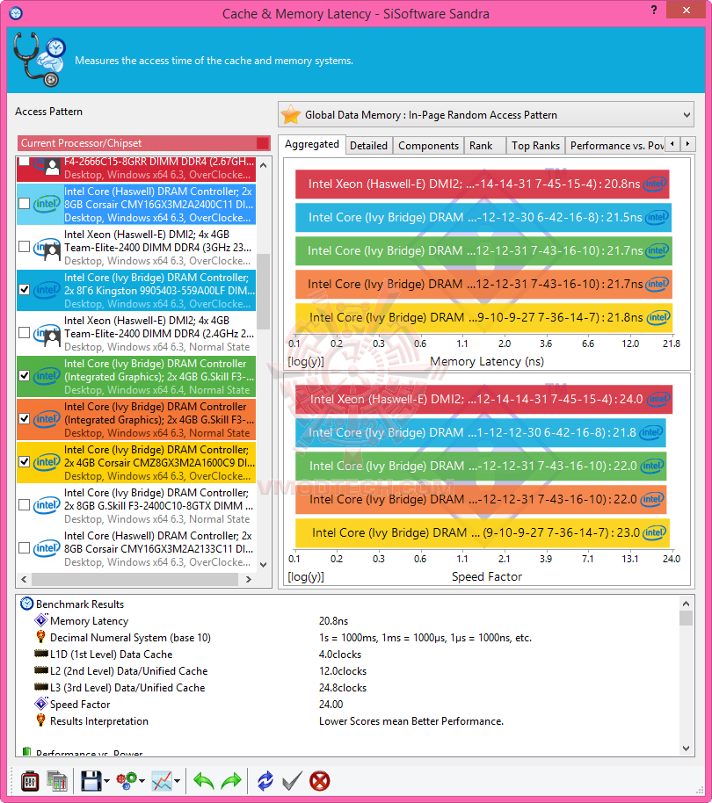Open the dropdown arrow beside the save icon
The width and height of the screenshot is (712, 803).
click(x=106, y=782)
